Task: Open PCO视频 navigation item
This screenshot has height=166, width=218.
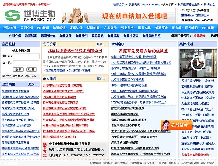Action: point(208,28)
